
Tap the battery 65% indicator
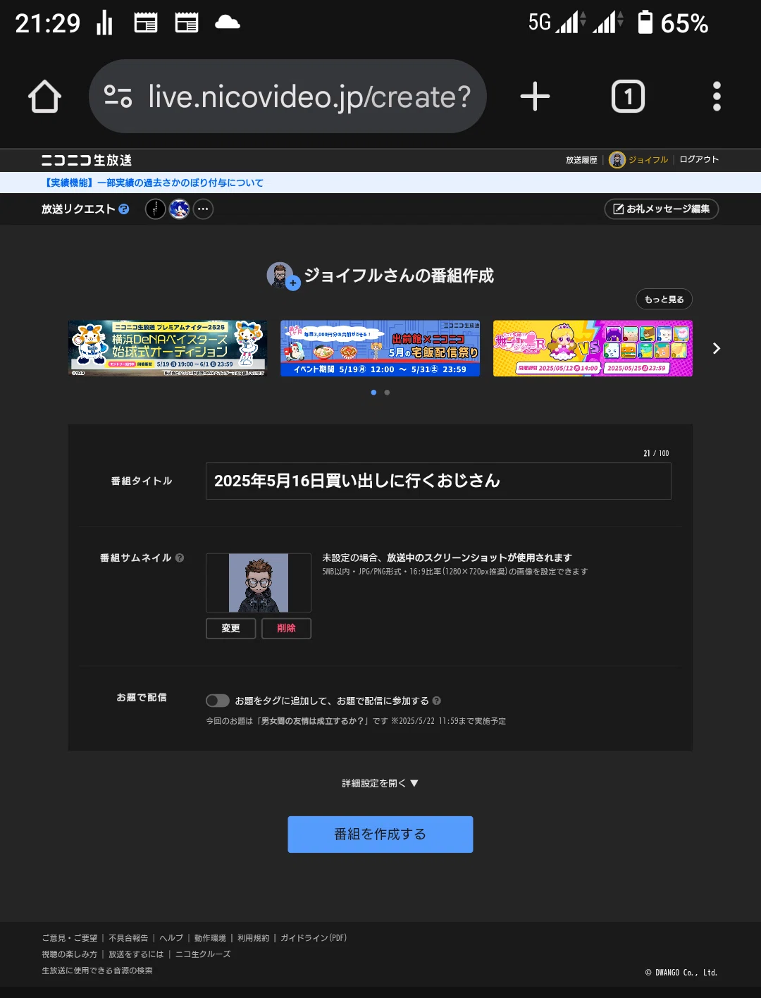[672, 23]
